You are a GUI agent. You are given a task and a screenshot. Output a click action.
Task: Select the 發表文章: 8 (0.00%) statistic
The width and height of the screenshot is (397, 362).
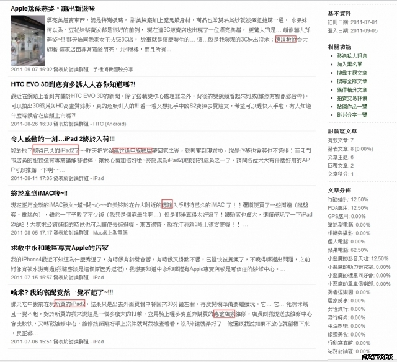point(350,149)
